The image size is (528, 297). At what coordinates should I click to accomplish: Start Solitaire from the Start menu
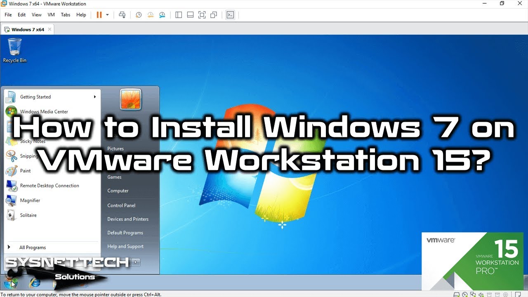click(x=52, y=215)
